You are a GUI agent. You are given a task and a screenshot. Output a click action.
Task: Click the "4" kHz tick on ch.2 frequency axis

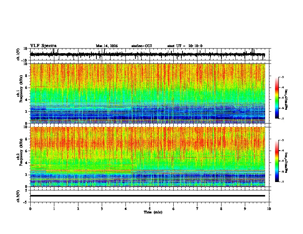pyautogui.click(x=26, y=163)
